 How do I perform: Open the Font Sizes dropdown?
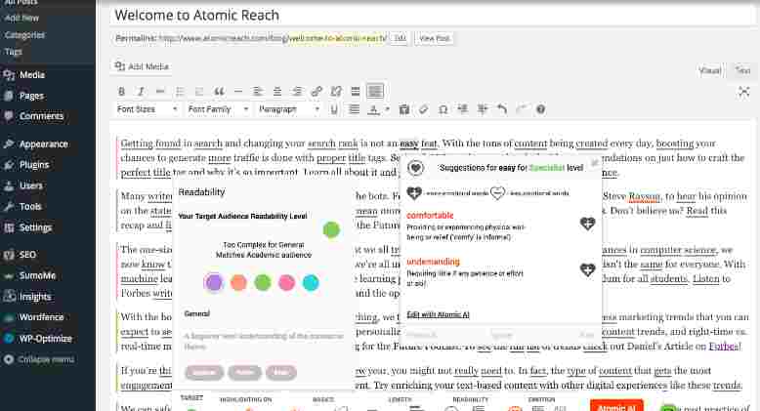(x=148, y=109)
